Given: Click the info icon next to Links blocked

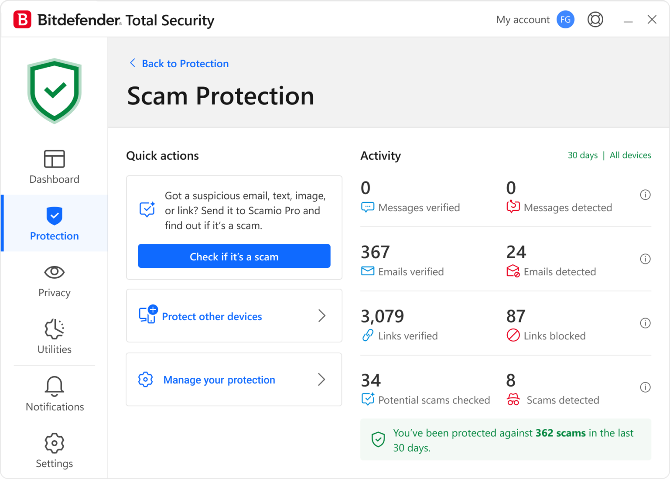Looking at the screenshot, I should 645,323.
